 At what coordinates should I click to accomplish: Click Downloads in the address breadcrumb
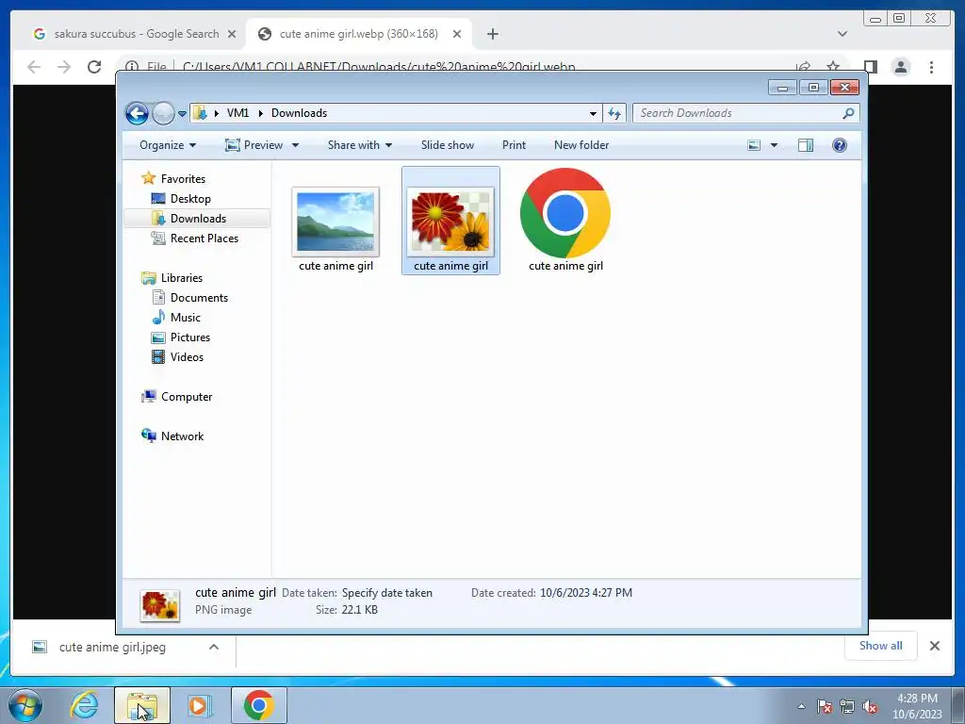point(299,113)
